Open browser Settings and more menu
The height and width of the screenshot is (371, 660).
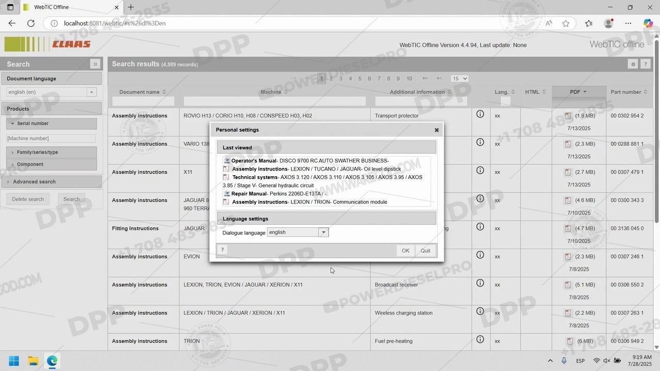click(x=628, y=23)
